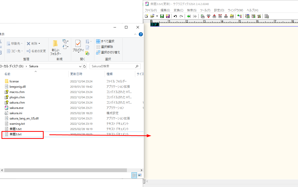The width and height of the screenshot is (298, 187).
Task: Select warning.txt in the file list
Action: tap(17, 124)
